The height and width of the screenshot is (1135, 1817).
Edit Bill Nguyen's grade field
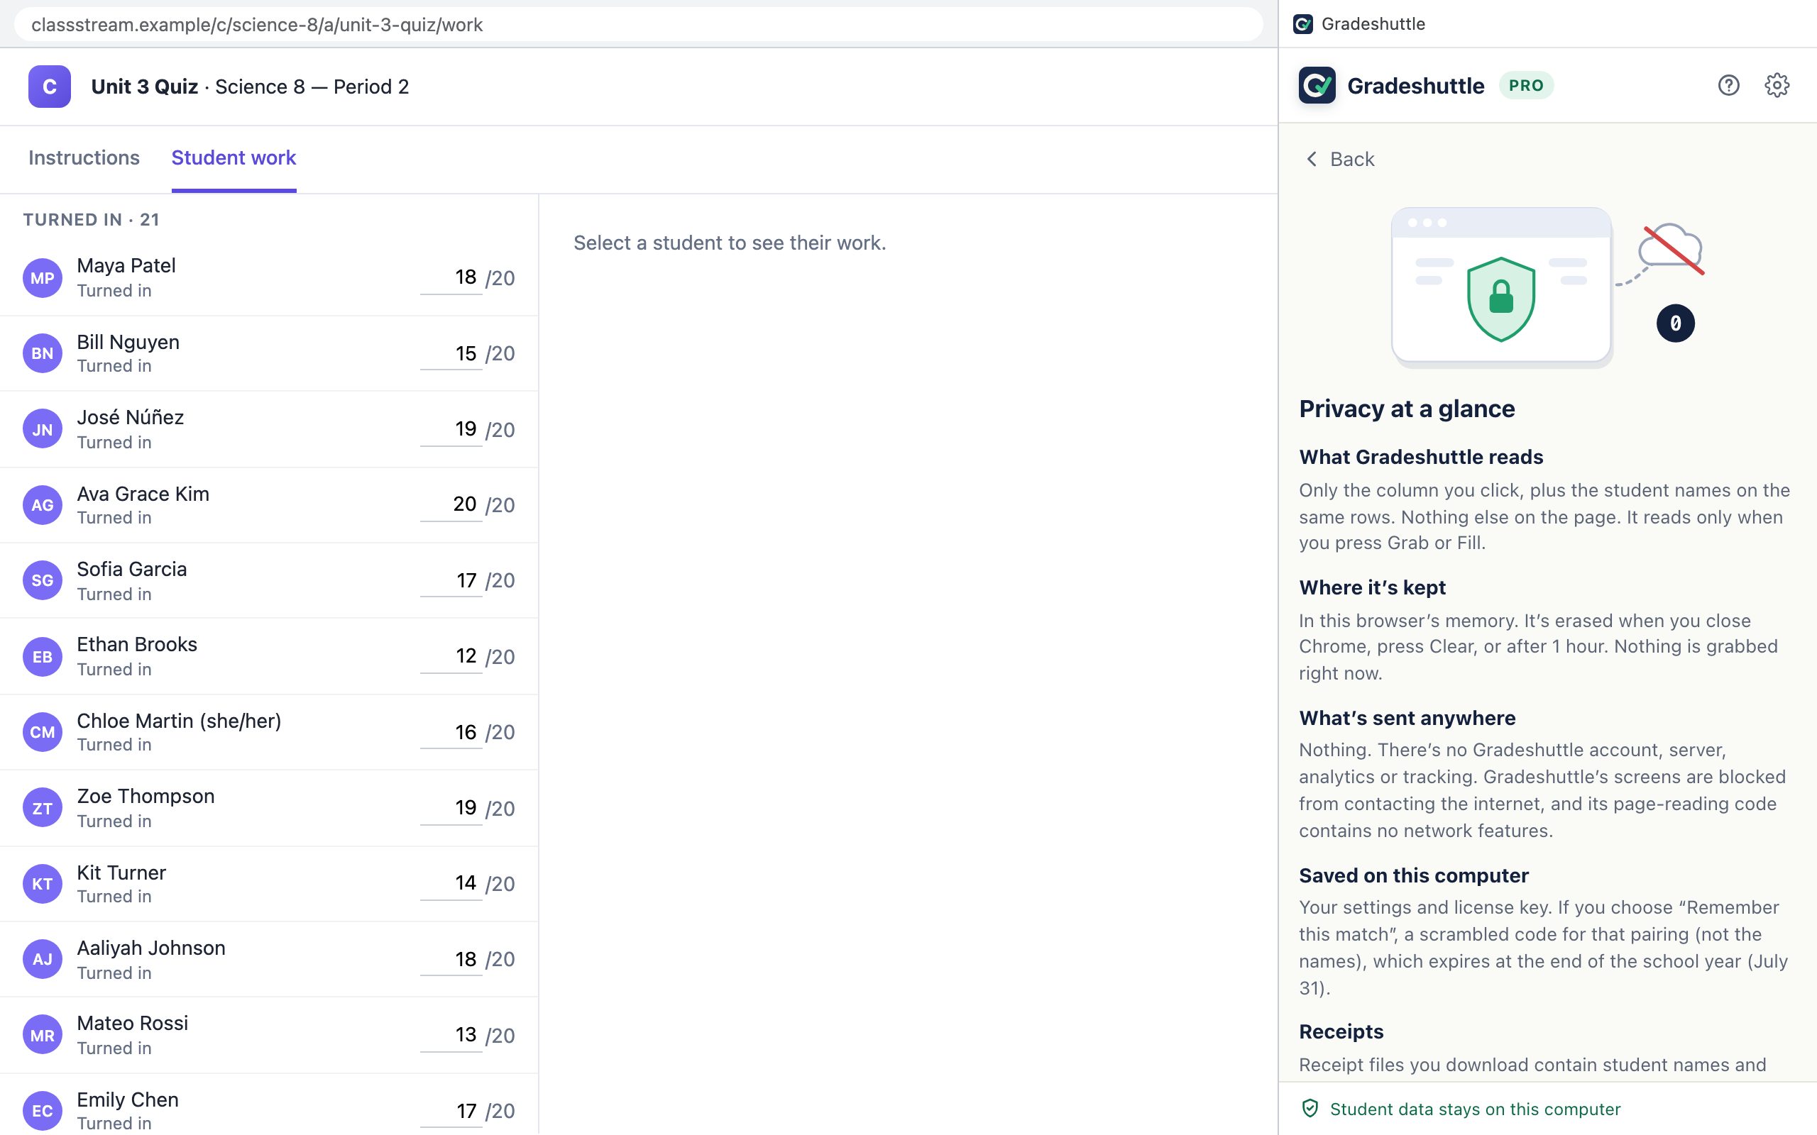click(451, 353)
